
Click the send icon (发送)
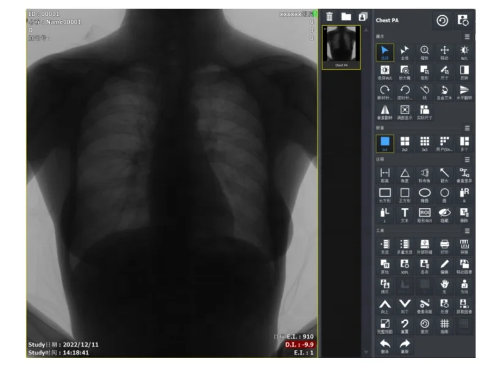click(385, 247)
